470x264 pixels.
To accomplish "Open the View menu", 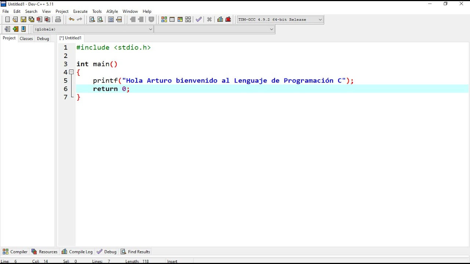I will pos(47,11).
